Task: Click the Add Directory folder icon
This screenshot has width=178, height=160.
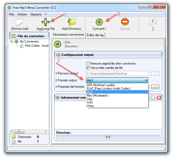Action: [71, 22]
